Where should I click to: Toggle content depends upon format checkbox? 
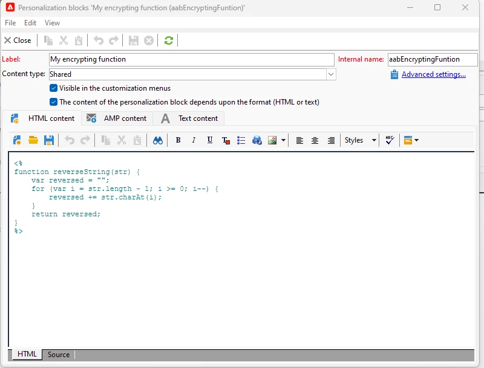53,102
